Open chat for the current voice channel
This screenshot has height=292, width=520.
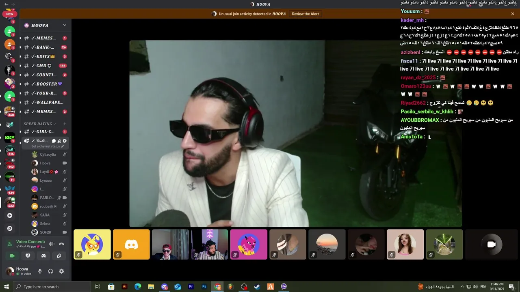point(54,141)
